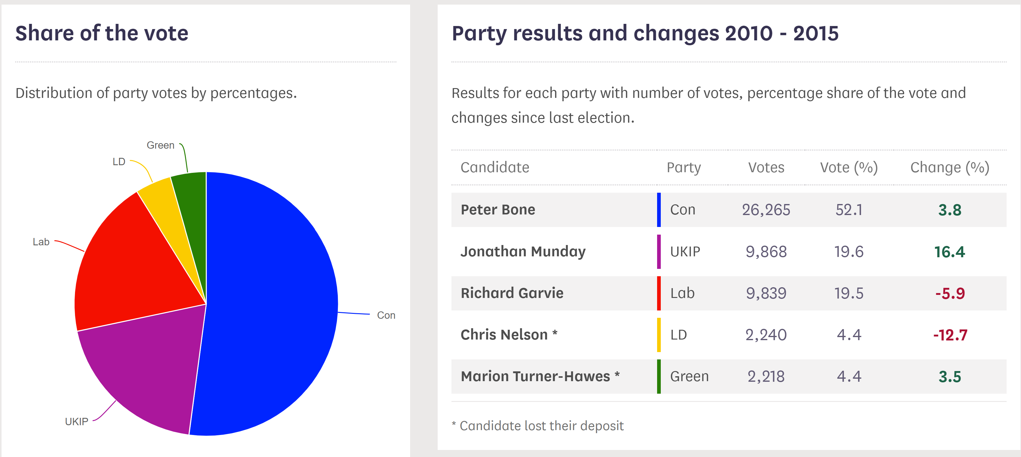1021x457 pixels.
Task: Select the Change (%) column header
Action: tap(950, 168)
